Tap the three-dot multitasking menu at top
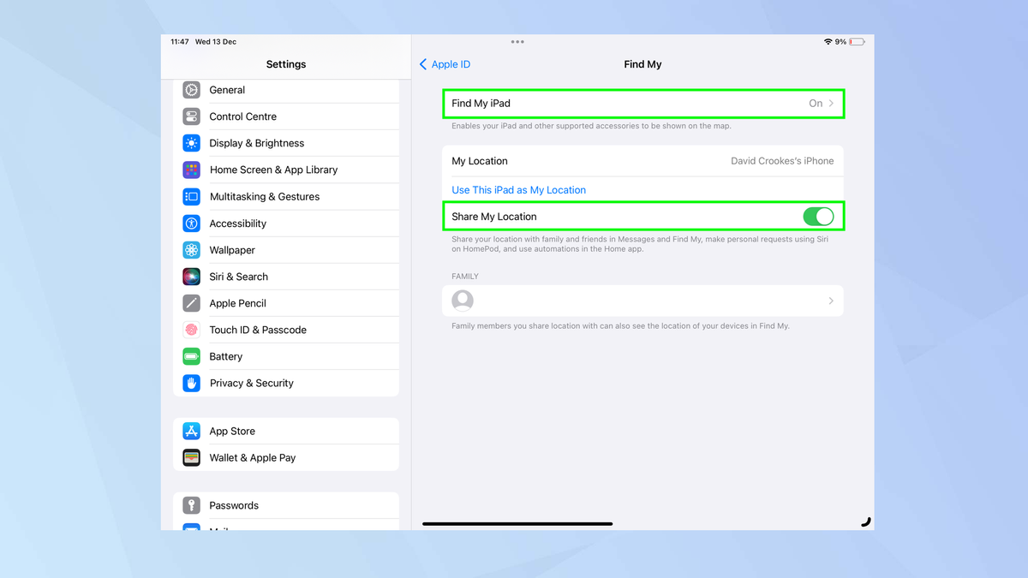 [517, 41]
